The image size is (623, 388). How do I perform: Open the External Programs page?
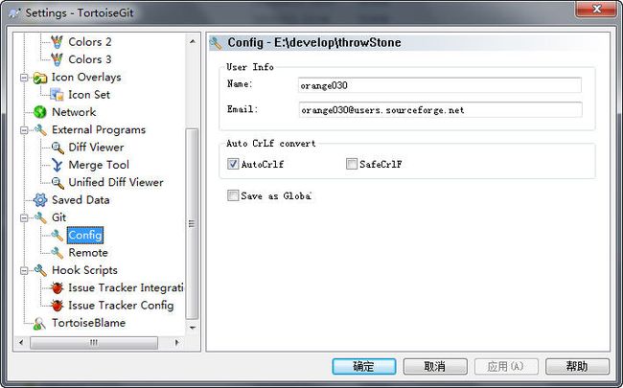click(99, 130)
